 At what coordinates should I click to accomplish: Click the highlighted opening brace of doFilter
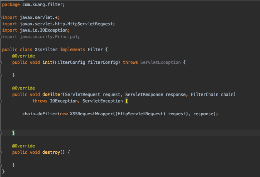point(127,101)
